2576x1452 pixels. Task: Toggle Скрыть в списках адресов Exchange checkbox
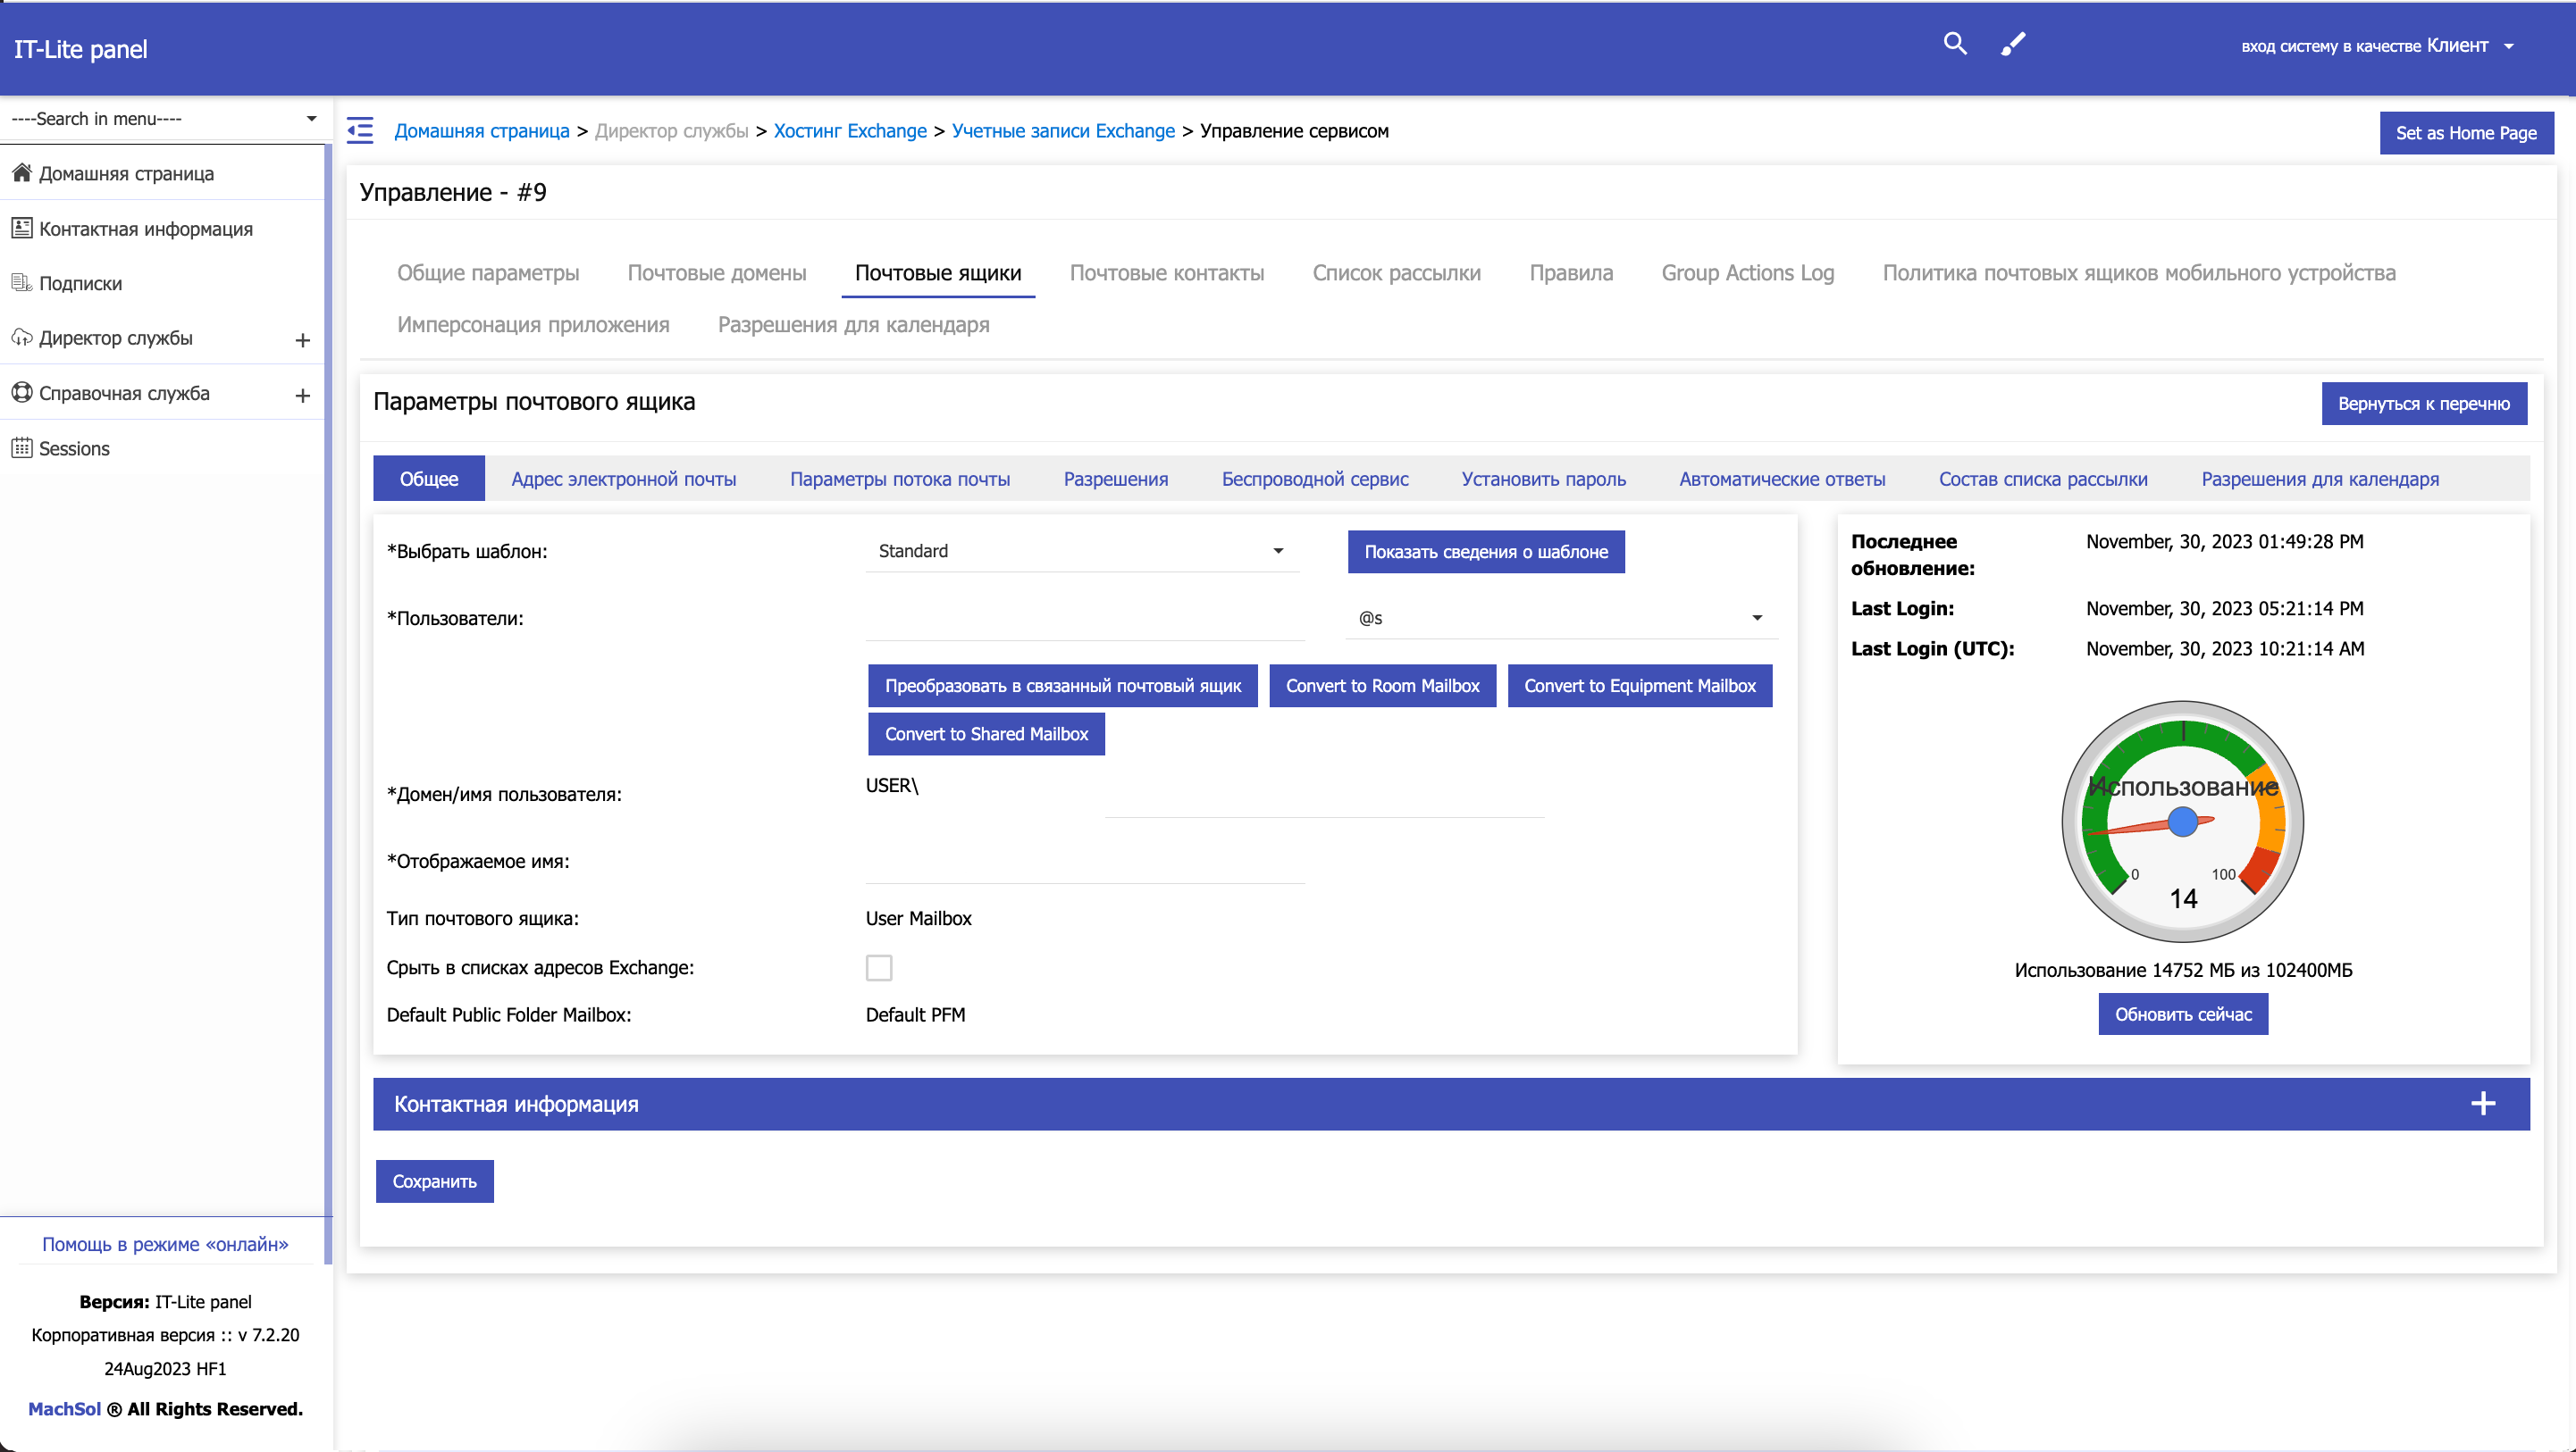click(x=879, y=967)
